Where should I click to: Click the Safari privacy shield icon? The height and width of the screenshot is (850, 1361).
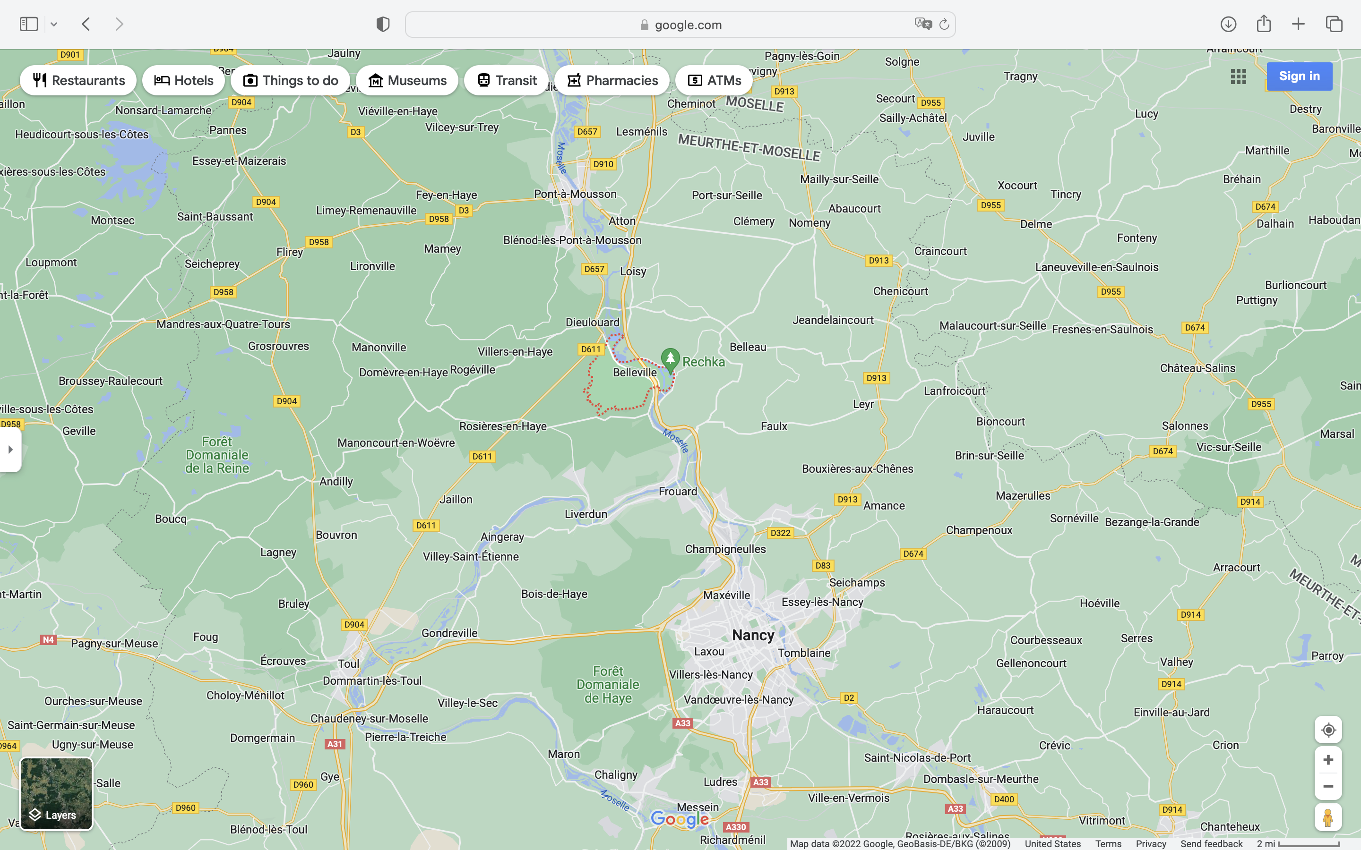click(x=383, y=24)
